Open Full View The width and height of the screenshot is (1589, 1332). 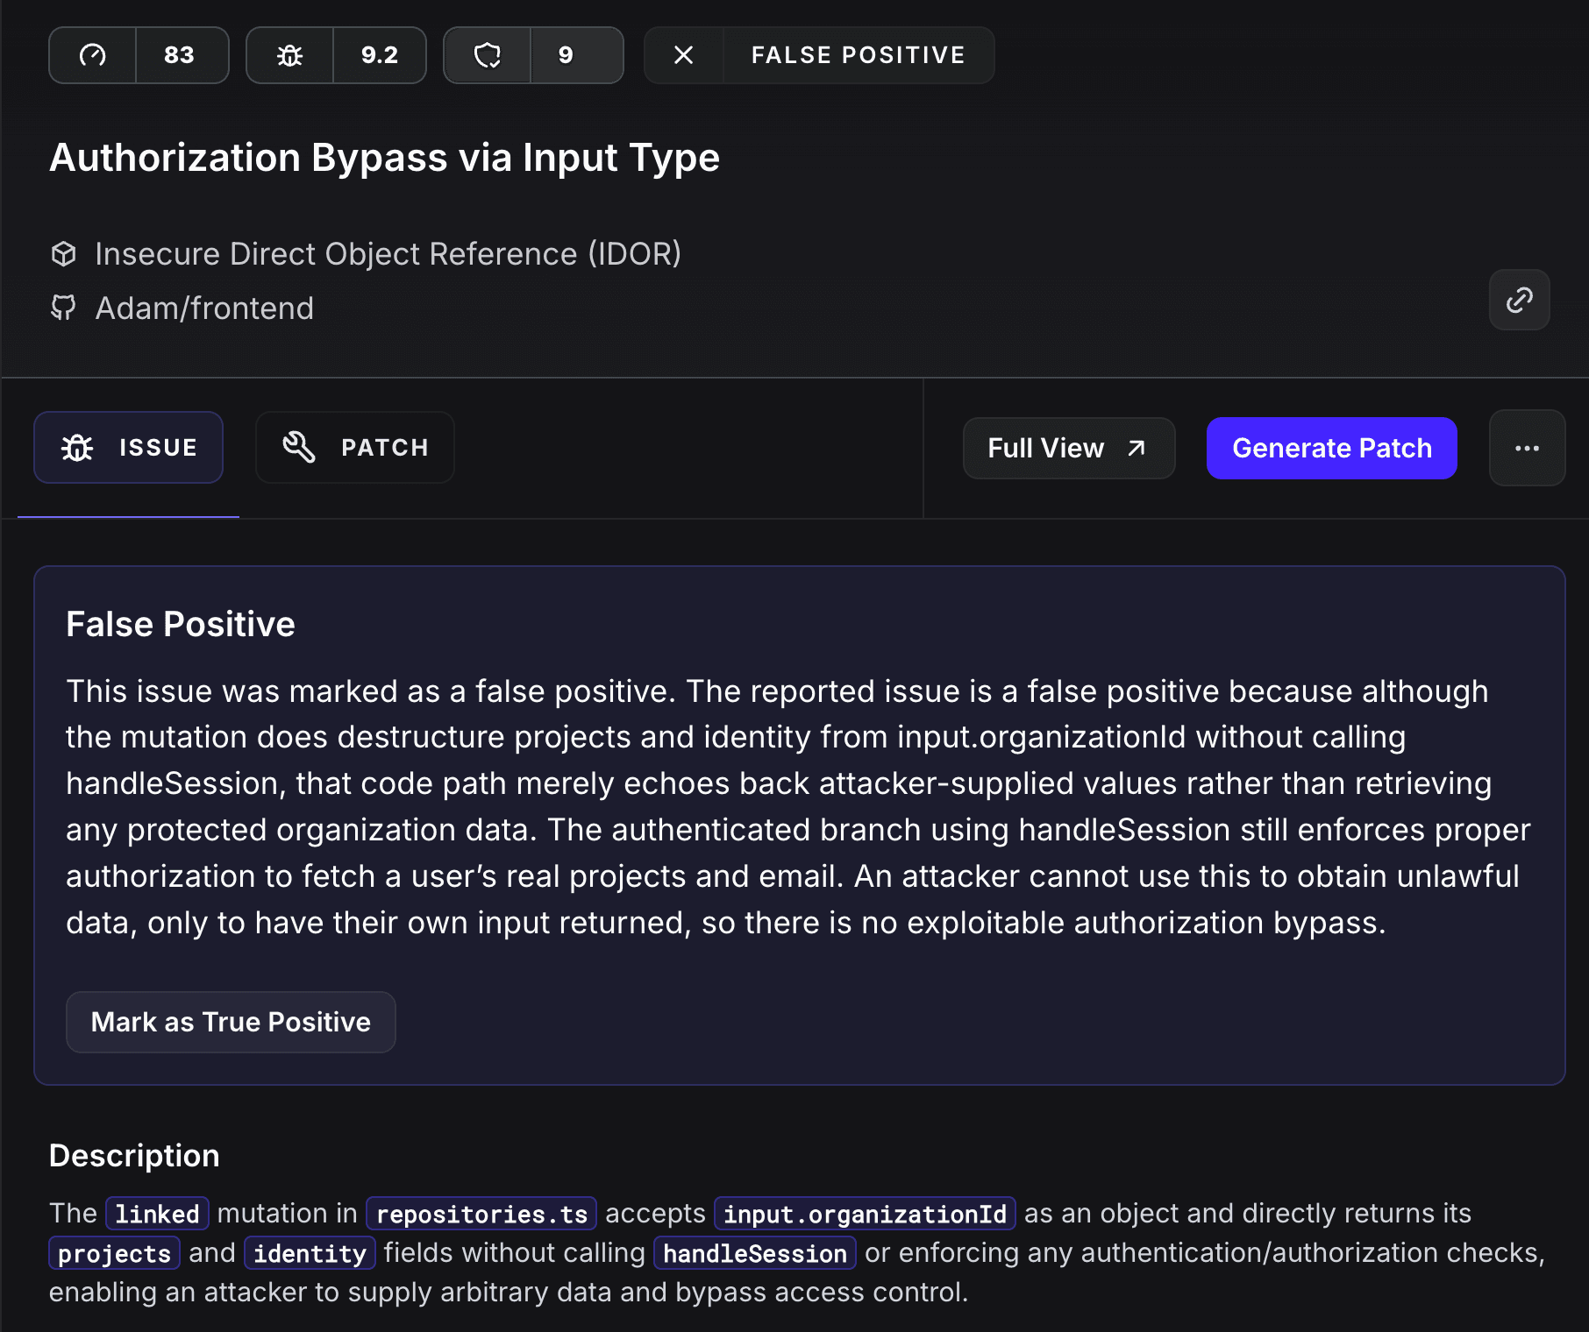1068,448
